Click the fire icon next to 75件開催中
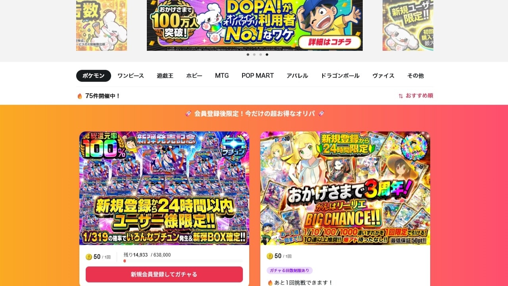 pyautogui.click(x=80, y=96)
